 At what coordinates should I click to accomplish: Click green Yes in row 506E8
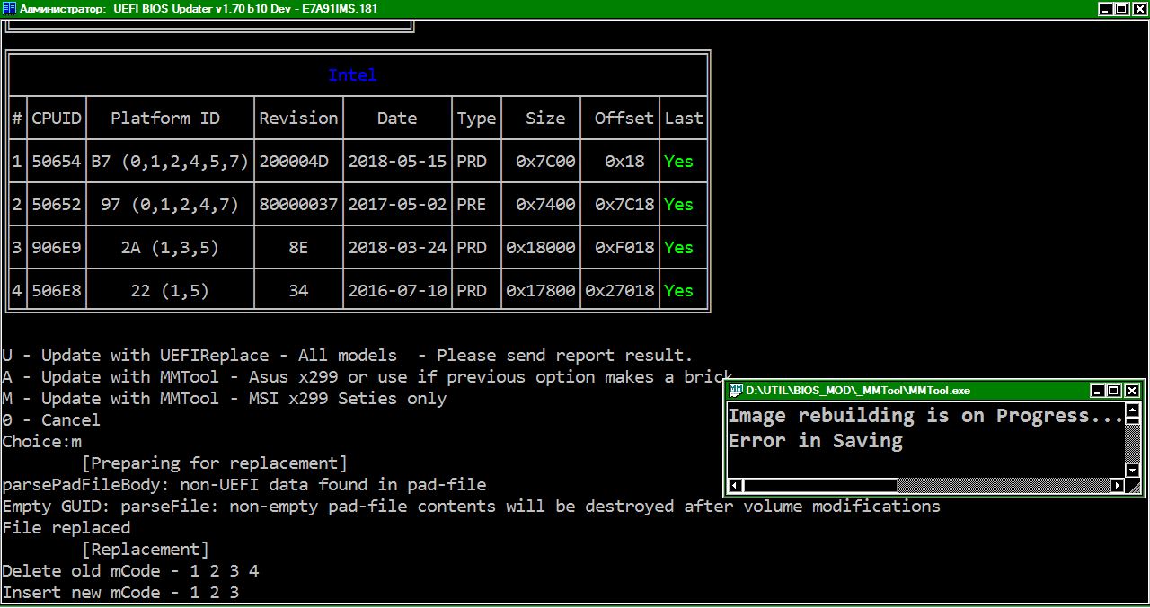coord(679,291)
